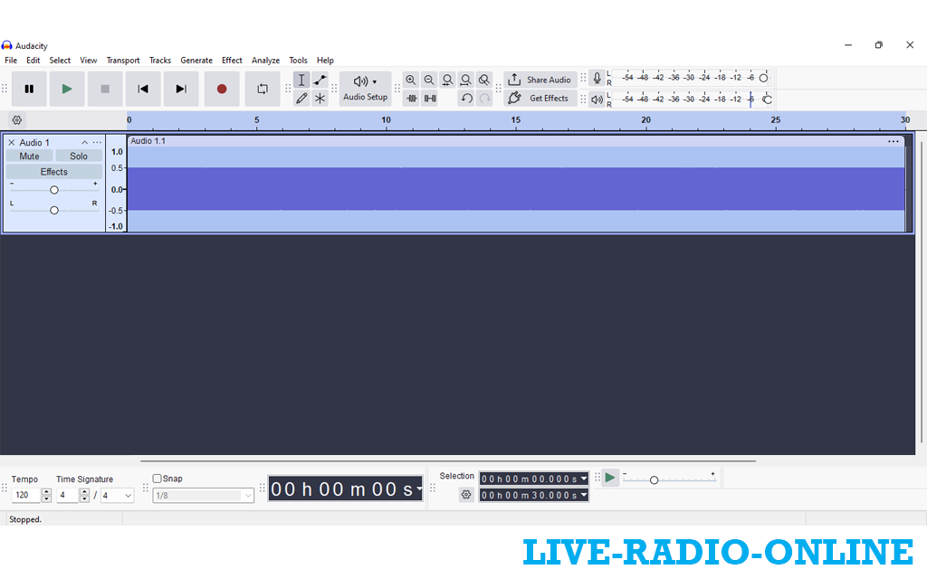Increase Tempo with the up stepper
Screen dimensions: 927x579
(46, 491)
